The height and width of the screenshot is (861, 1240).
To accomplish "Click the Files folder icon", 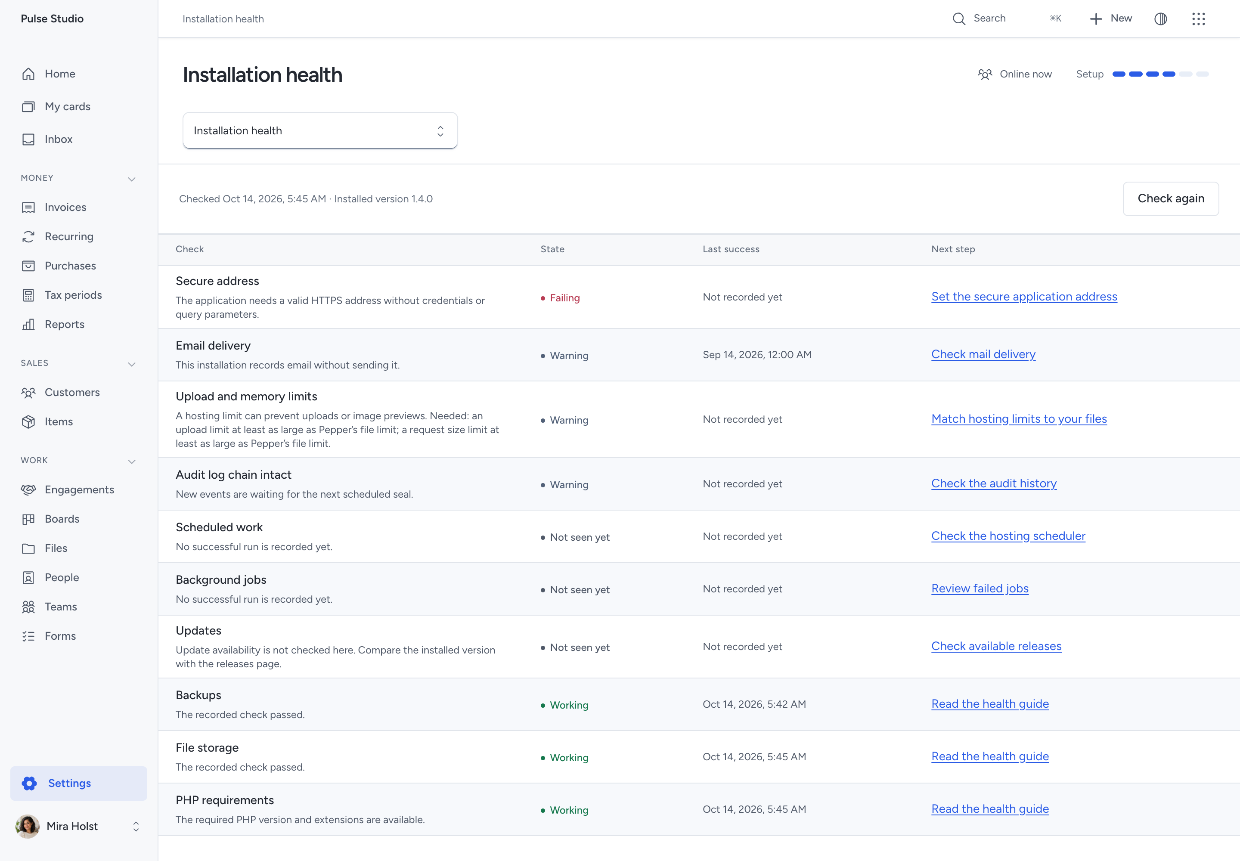I will click(x=28, y=548).
